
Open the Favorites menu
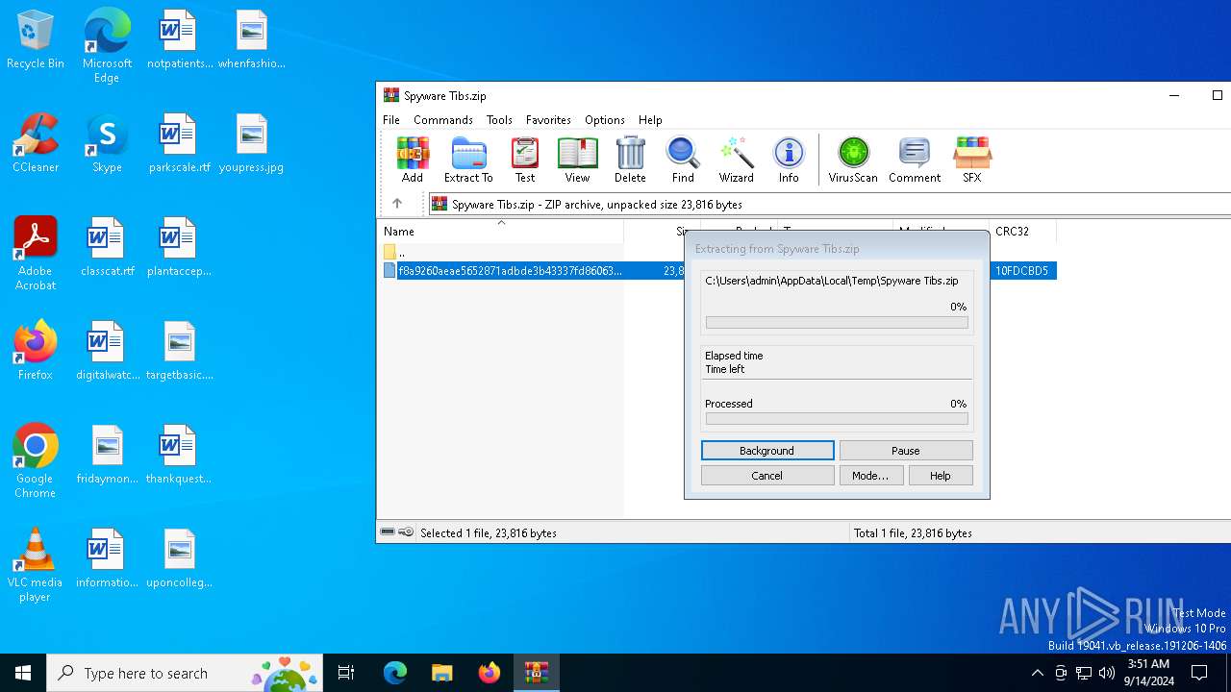pos(548,120)
